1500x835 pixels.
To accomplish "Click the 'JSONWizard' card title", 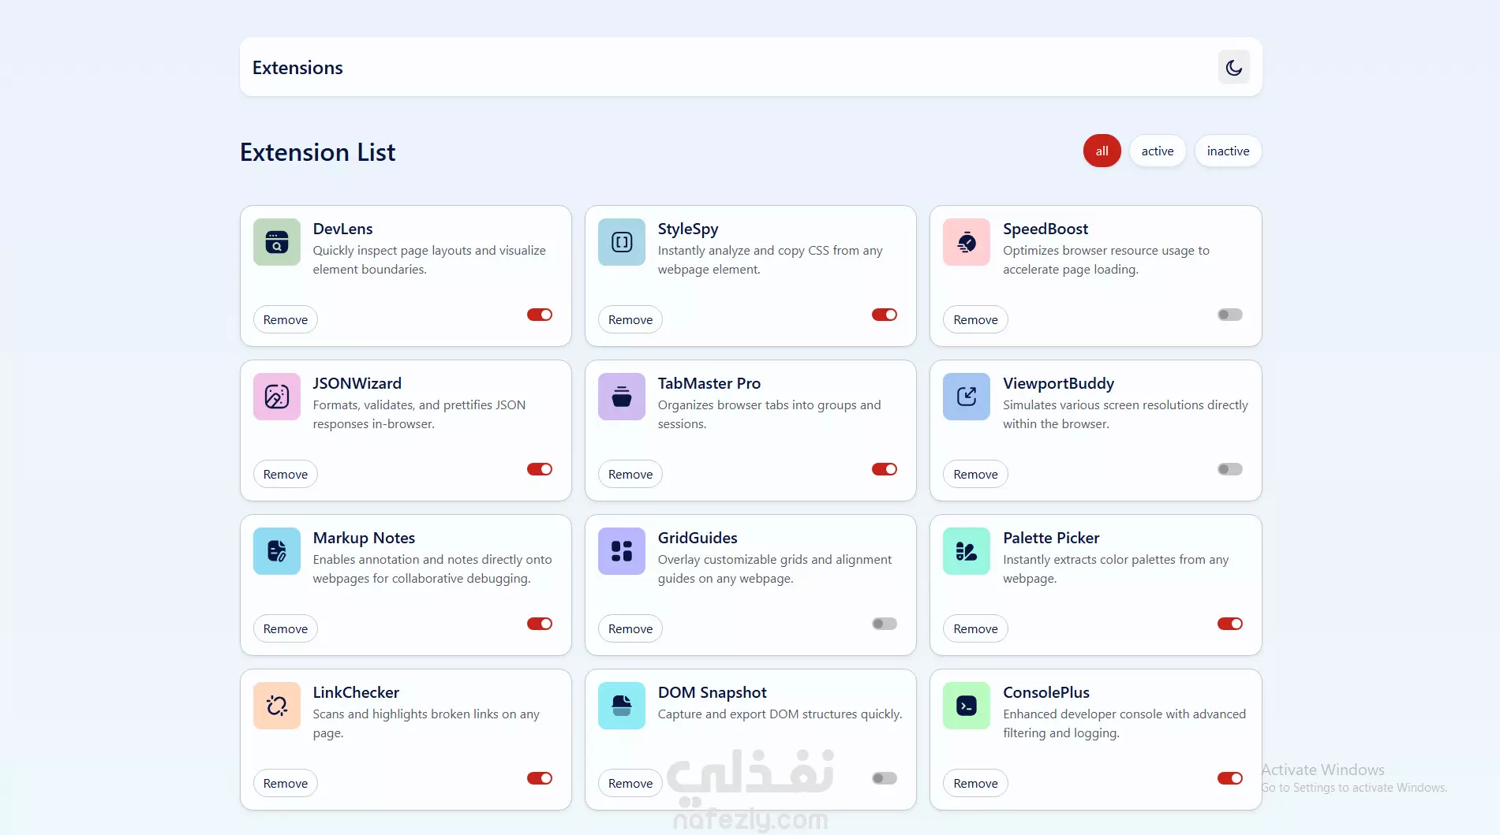I will [357, 383].
